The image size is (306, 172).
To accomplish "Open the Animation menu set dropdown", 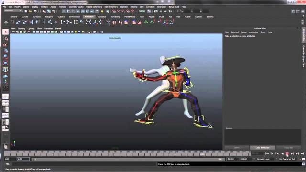I will point(13,11).
